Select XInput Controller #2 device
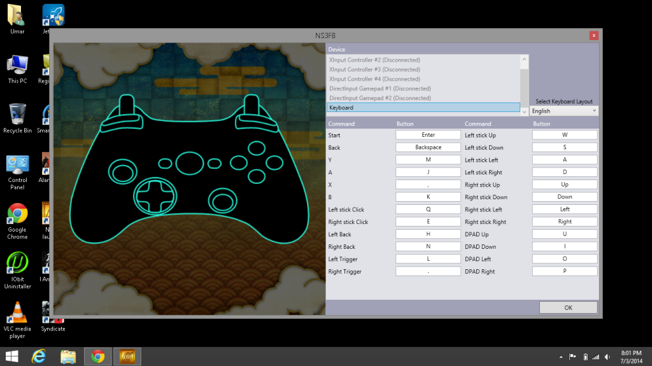652x366 pixels. [x=423, y=60]
